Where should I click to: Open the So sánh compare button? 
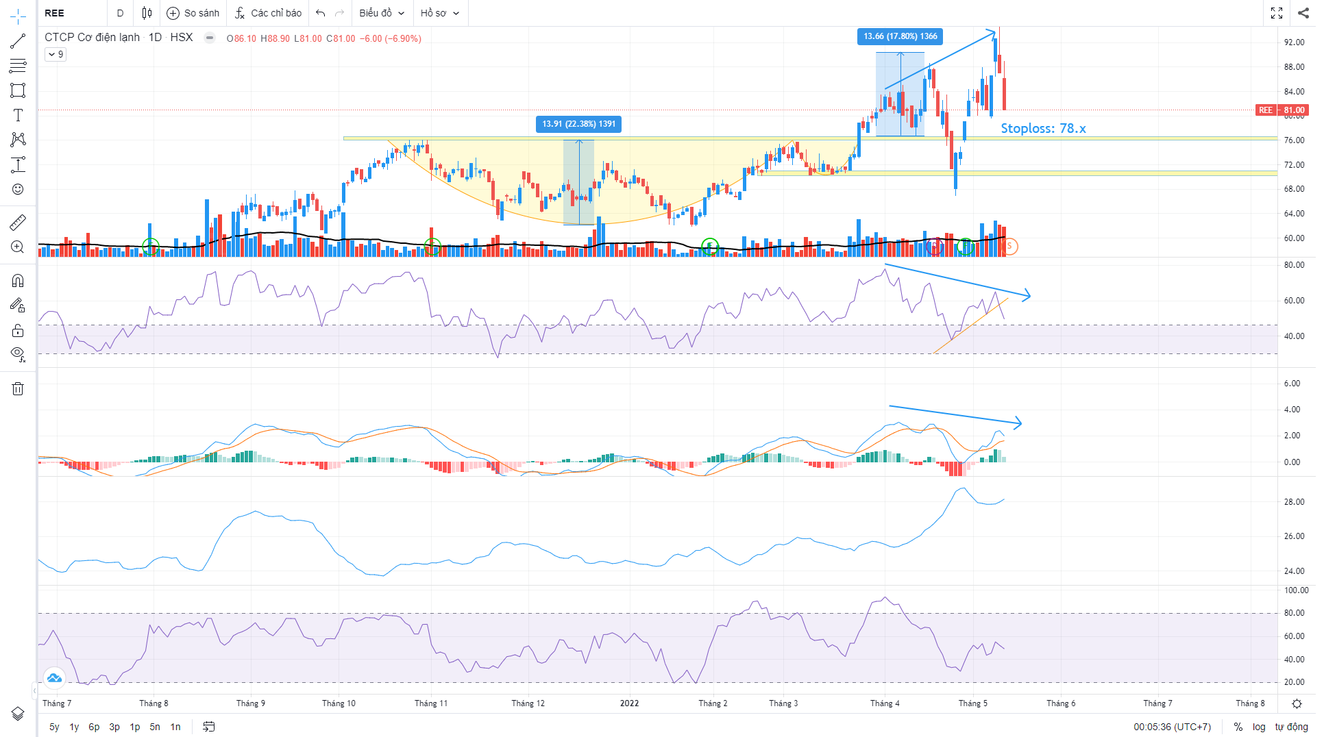193,13
